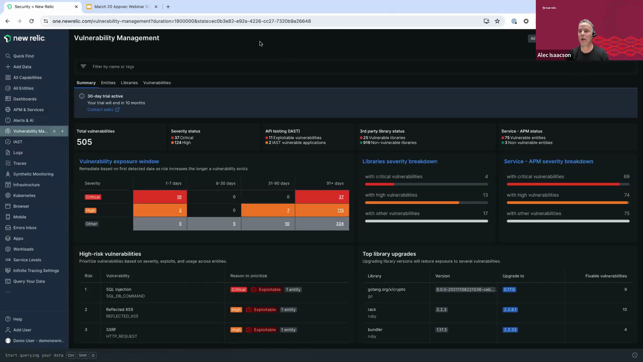The width and height of the screenshot is (643, 362).
Task: Open All Capabilities grid icon
Action: [x=8, y=77]
